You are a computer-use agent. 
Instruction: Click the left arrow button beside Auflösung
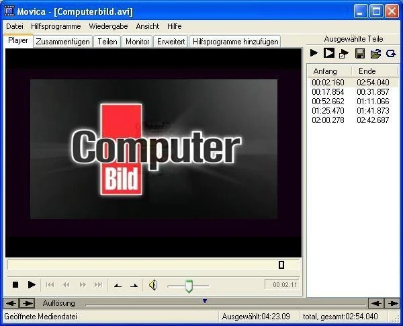tap(11, 303)
